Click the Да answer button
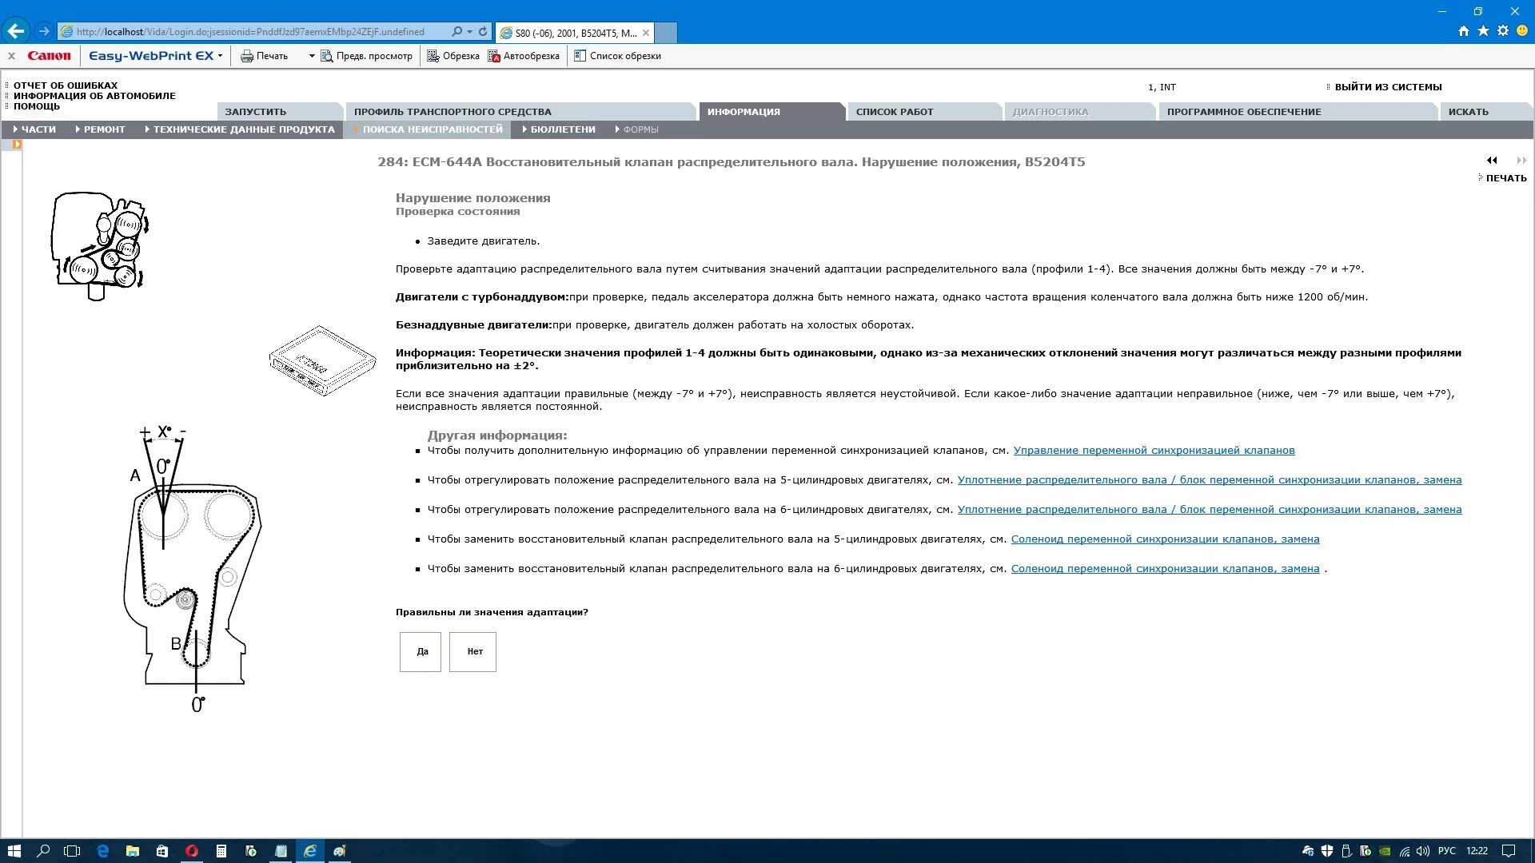Viewport: 1535px width, 863px height. (421, 652)
